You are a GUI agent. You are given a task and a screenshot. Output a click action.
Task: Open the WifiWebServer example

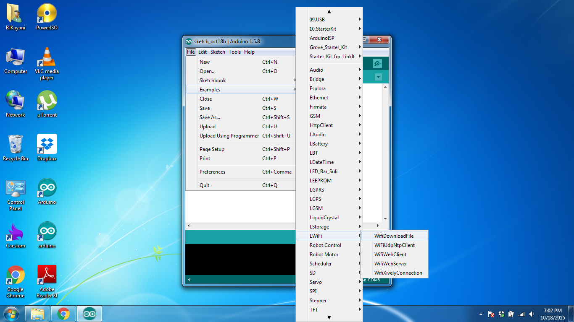[x=394, y=264]
